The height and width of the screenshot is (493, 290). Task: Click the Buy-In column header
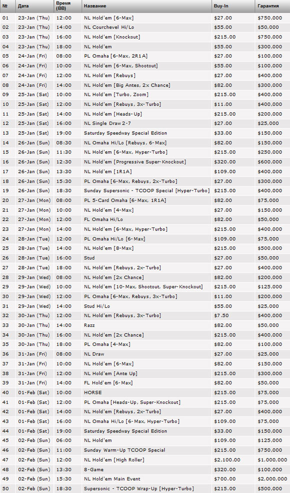[x=221, y=6]
